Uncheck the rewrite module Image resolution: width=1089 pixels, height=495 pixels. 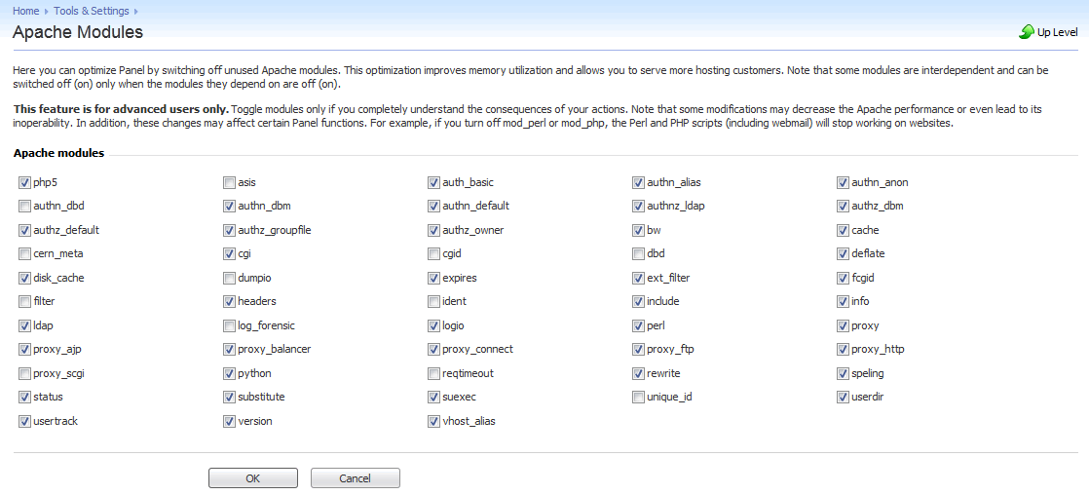(x=638, y=373)
